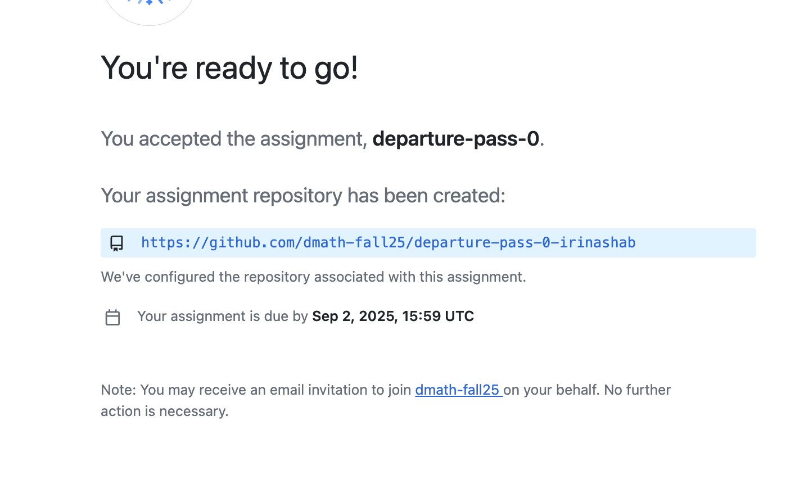Image resolution: width=795 pixels, height=479 pixels.
Task: Click the bold departure-pass-0 assignment name
Action: pyautogui.click(x=455, y=139)
